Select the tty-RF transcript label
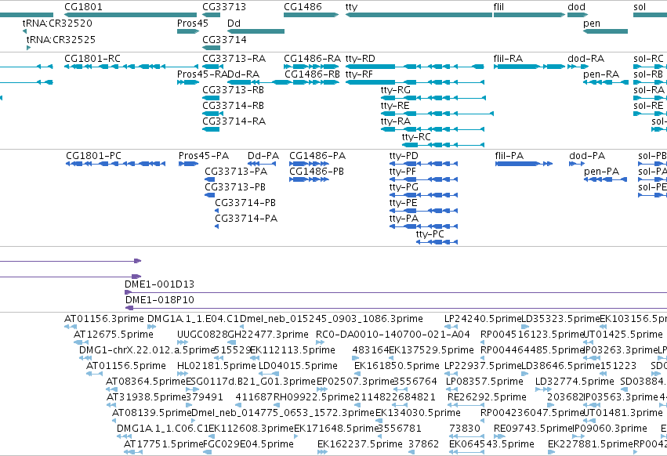This screenshot has height=456, width=667. click(359, 74)
